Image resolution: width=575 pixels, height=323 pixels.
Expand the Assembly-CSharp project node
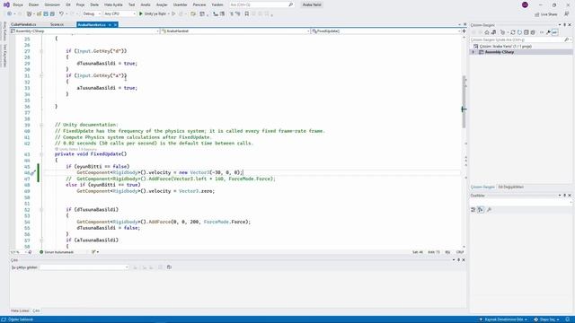click(473, 52)
